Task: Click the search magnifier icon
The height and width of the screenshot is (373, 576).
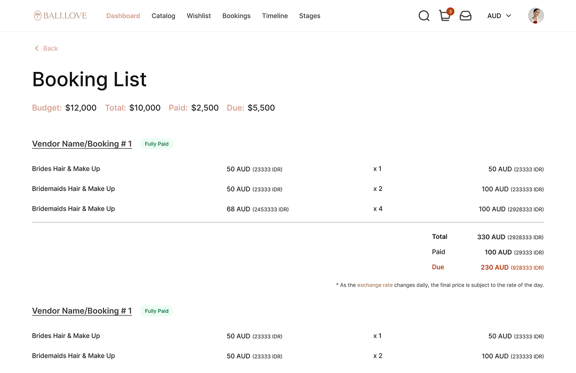Action: 424,16
